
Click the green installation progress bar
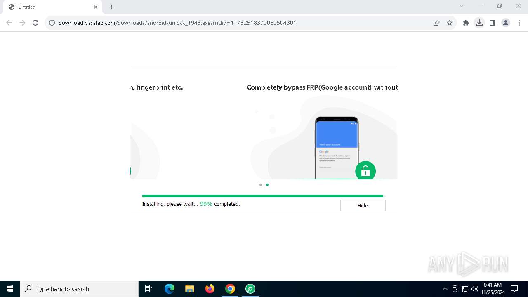tap(263, 196)
